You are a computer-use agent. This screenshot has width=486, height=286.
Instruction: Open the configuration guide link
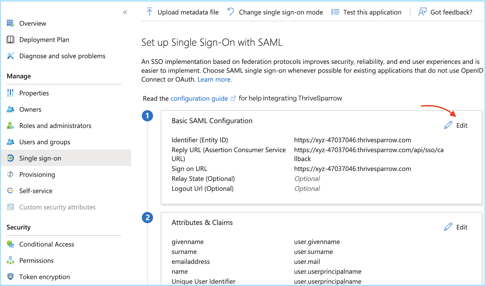(x=199, y=98)
